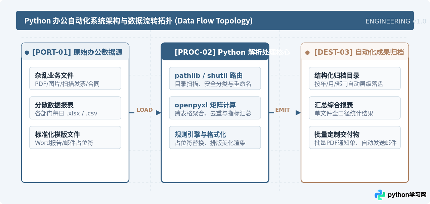Click the title Python 办公自动化系统架构
Image resolution: width=430 pixels, height=204 pixels.
tap(138, 21)
